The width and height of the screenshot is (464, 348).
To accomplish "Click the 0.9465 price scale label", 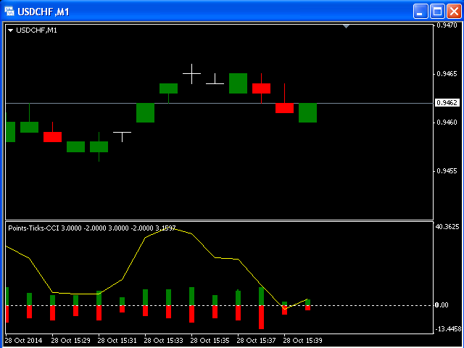I will [447, 74].
